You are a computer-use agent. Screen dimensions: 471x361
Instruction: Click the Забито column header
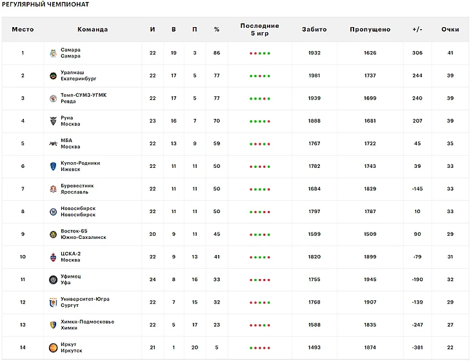tap(314, 30)
